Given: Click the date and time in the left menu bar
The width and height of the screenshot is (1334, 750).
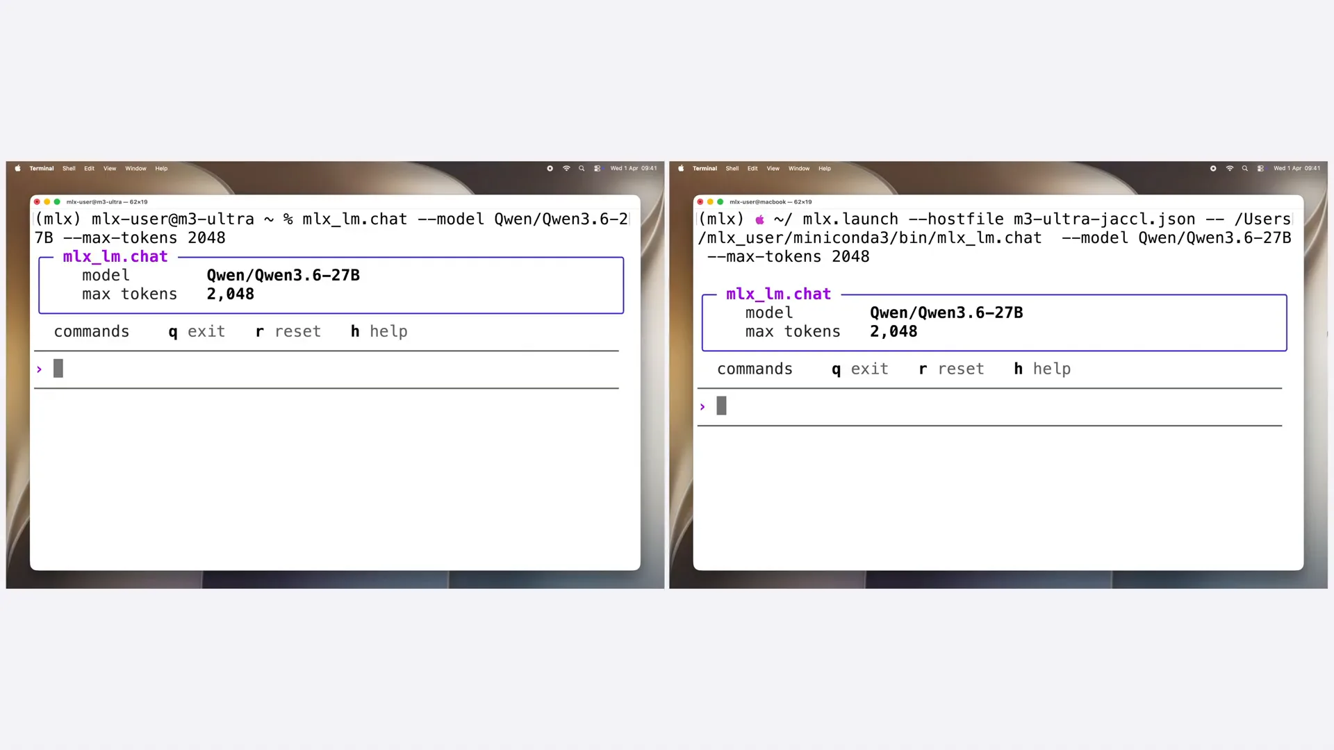Looking at the screenshot, I should coord(634,168).
